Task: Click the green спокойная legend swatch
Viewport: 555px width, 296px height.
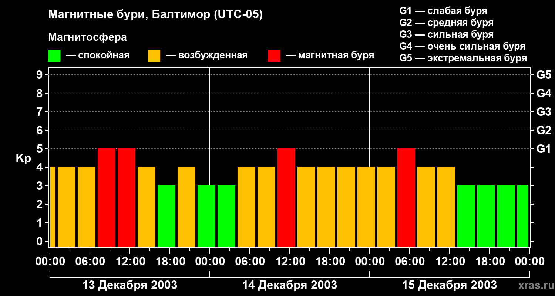Action: [54, 56]
